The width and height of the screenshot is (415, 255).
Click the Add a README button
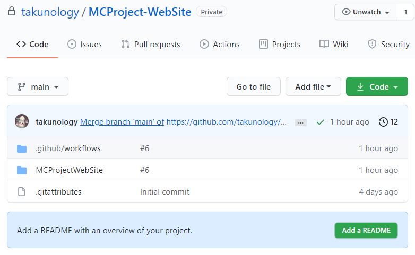point(366,231)
